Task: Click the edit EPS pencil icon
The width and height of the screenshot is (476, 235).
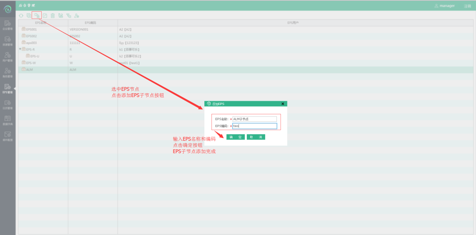Action: 45,15
